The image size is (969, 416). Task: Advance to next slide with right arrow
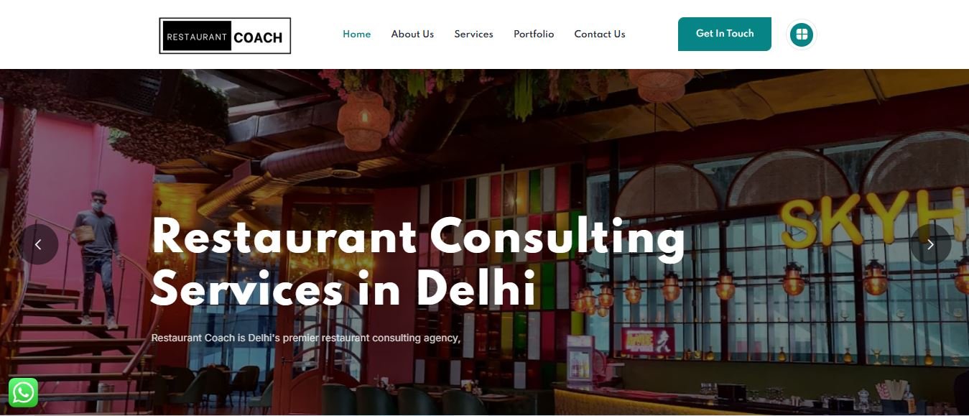[x=930, y=244]
